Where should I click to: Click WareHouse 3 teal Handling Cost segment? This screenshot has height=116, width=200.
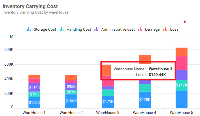coord(108,93)
